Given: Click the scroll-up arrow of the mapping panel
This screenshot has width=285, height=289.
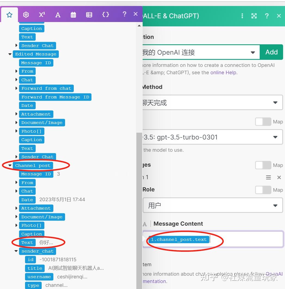Looking at the screenshot, I should pyautogui.click(x=139, y=26).
